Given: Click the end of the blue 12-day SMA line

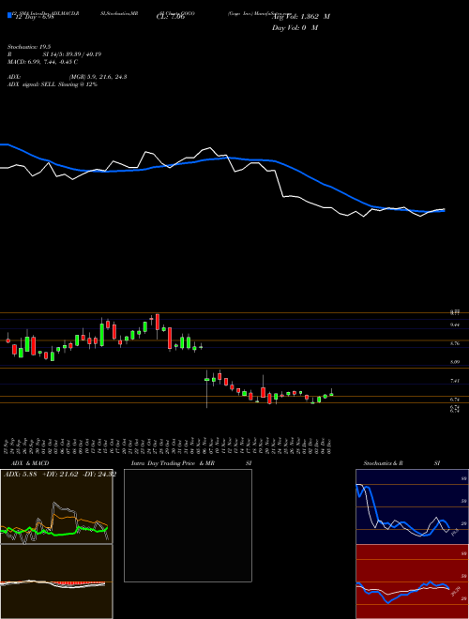Looking at the screenshot, I should tap(444, 210).
